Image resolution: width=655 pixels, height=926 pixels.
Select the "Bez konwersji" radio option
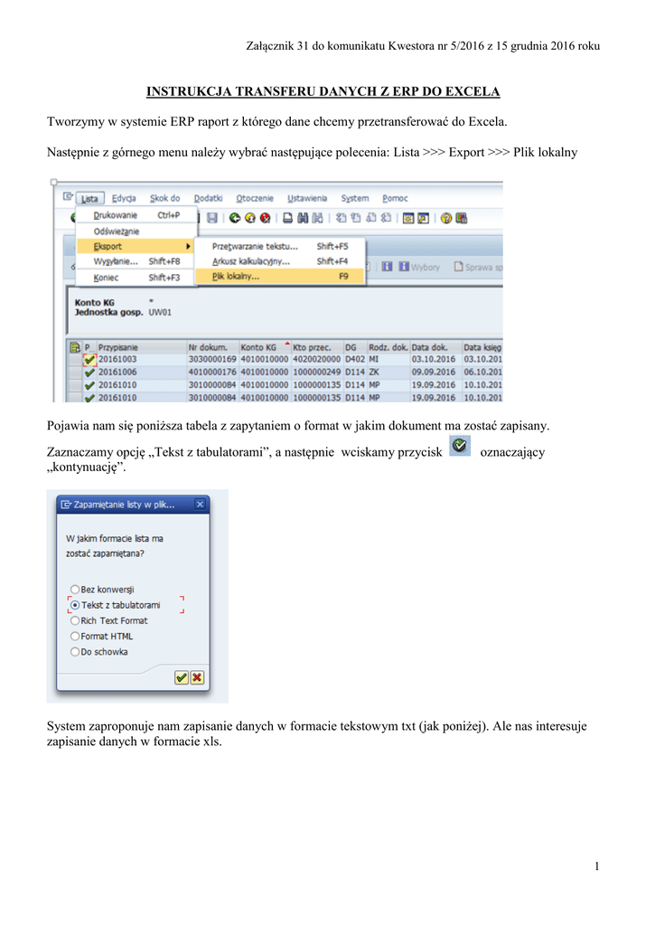[74, 590]
